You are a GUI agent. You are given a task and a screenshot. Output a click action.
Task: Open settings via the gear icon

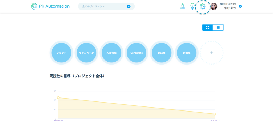203,6
